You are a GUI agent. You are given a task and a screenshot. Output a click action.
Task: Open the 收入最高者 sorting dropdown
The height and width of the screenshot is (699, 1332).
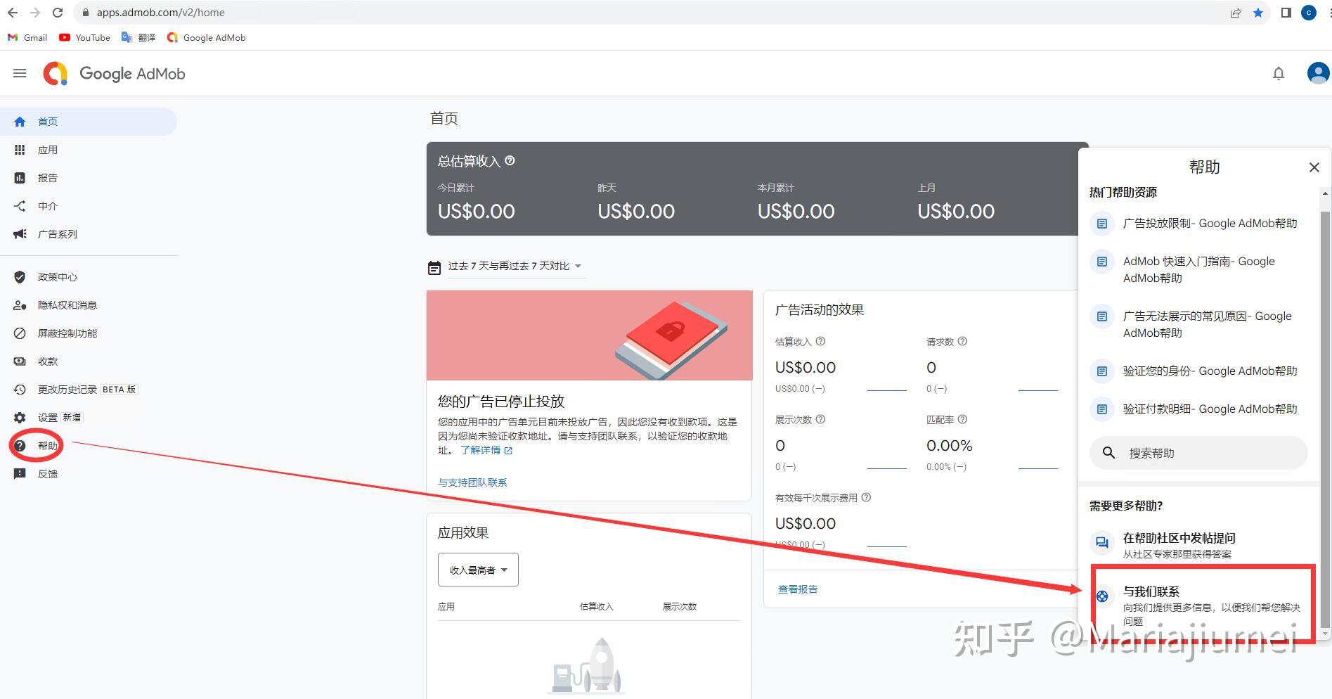pos(477,570)
